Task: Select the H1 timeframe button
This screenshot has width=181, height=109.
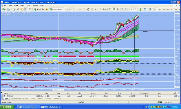Action: point(172,9)
